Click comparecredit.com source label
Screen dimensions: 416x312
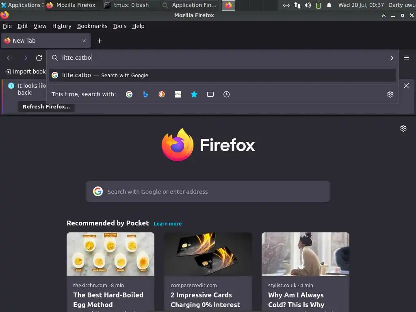(x=194, y=286)
